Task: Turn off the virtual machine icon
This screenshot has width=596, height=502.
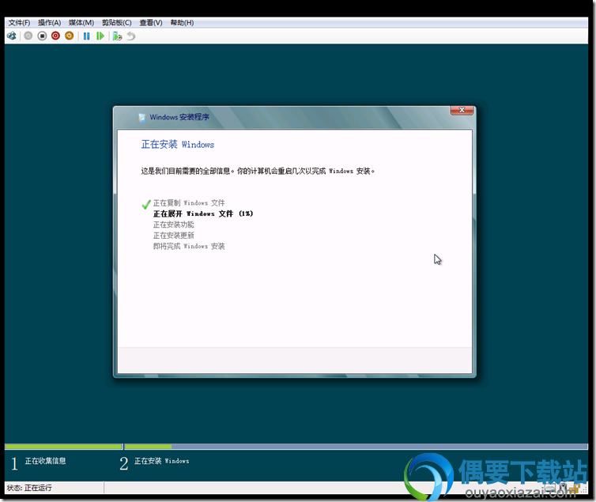Action: coord(42,36)
